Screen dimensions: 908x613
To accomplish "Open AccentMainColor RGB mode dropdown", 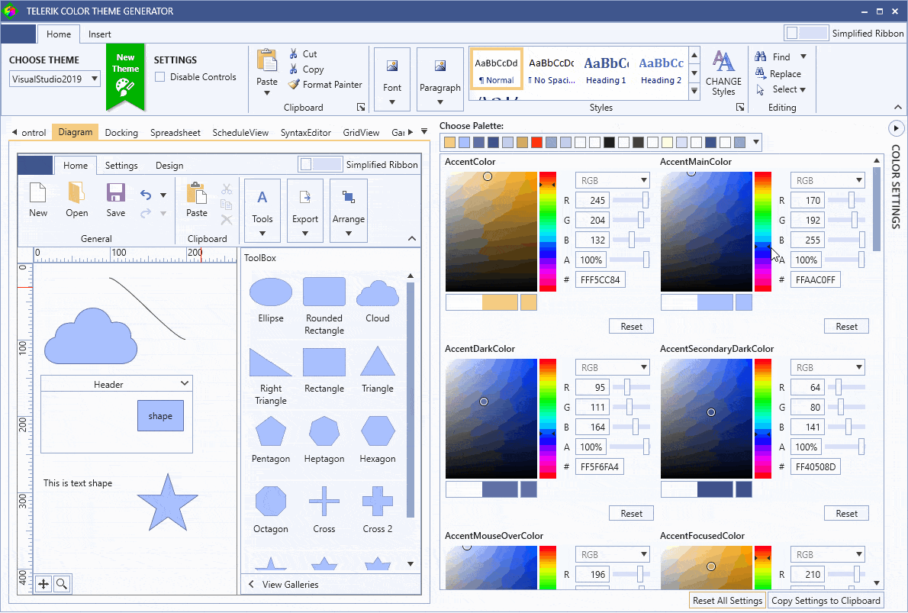I will 828,180.
